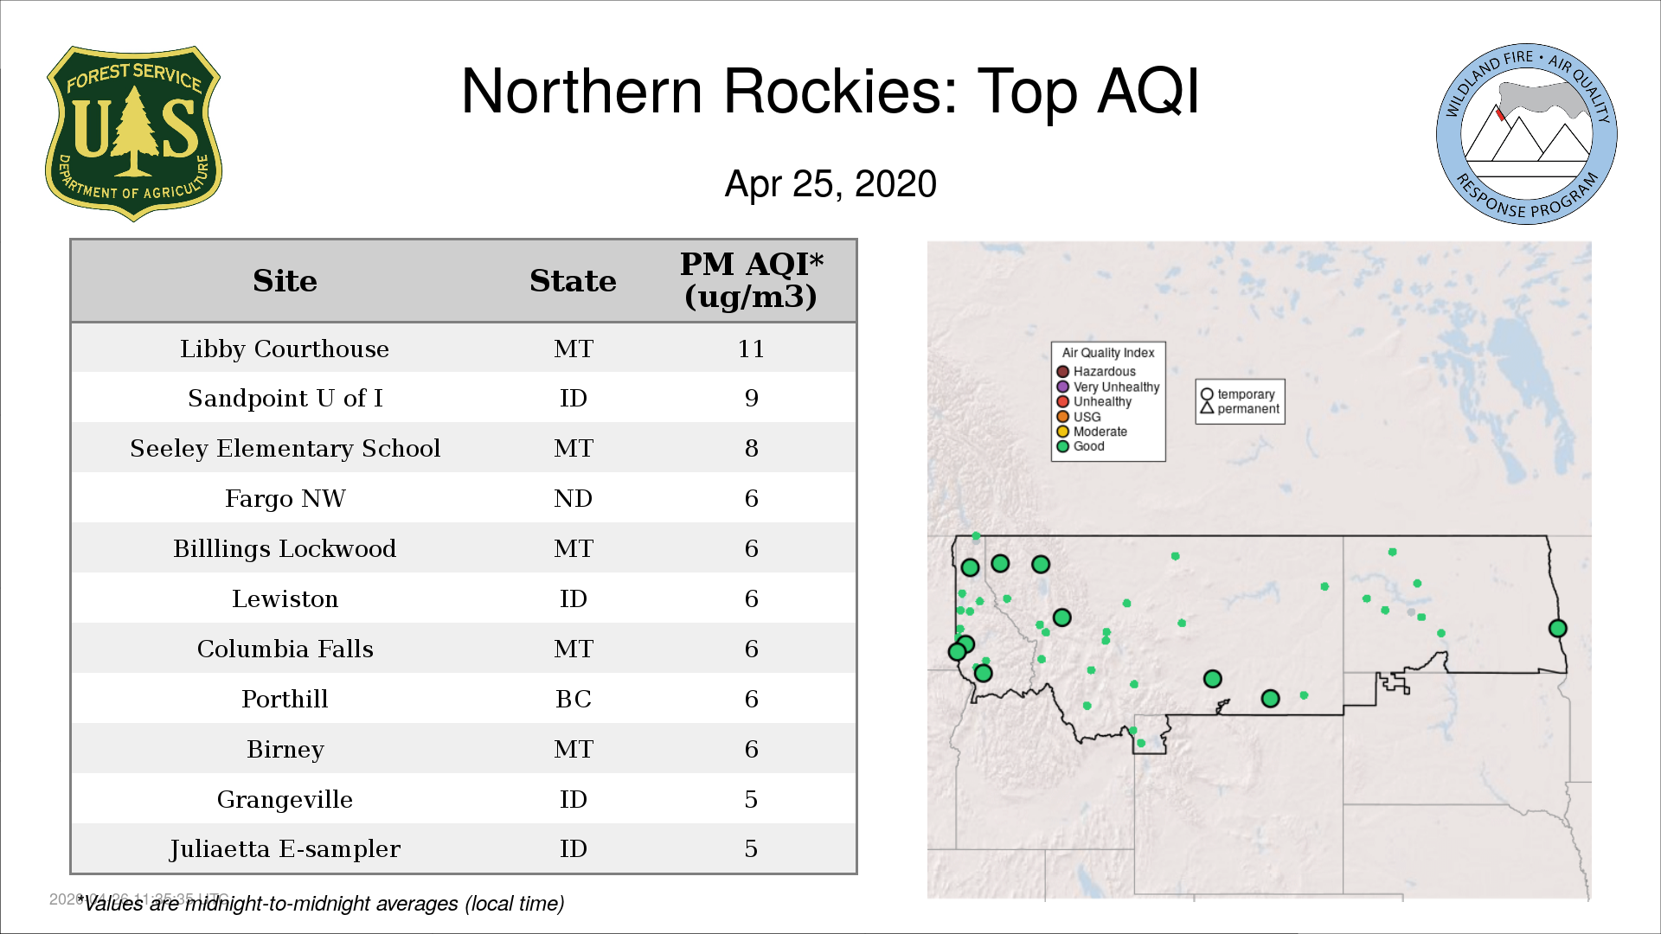Select the 'Seeley Elementary School' site cell
The width and height of the screenshot is (1661, 934).
click(285, 449)
